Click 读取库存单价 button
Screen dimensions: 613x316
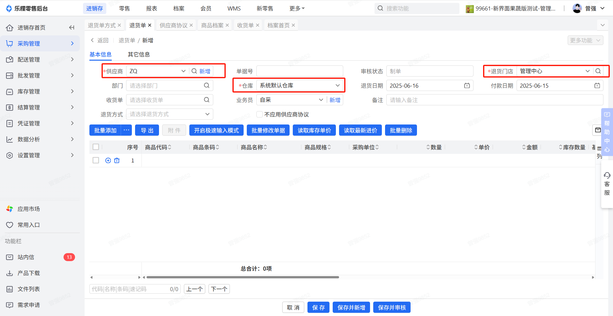[314, 130]
